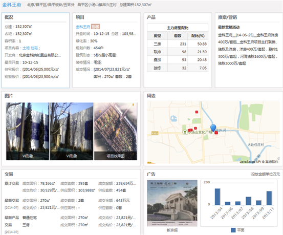
Task: Select the 推案/营销 panel heading
Action: [227, 17]
